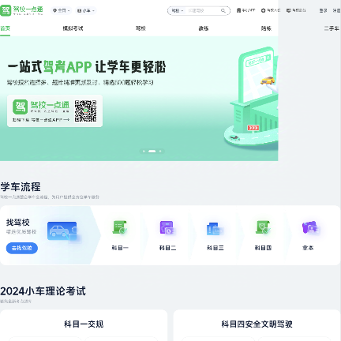Open the 全国 location dropdown
The image size is (341, 341).
pyautogui.click(x=62, y=10)
